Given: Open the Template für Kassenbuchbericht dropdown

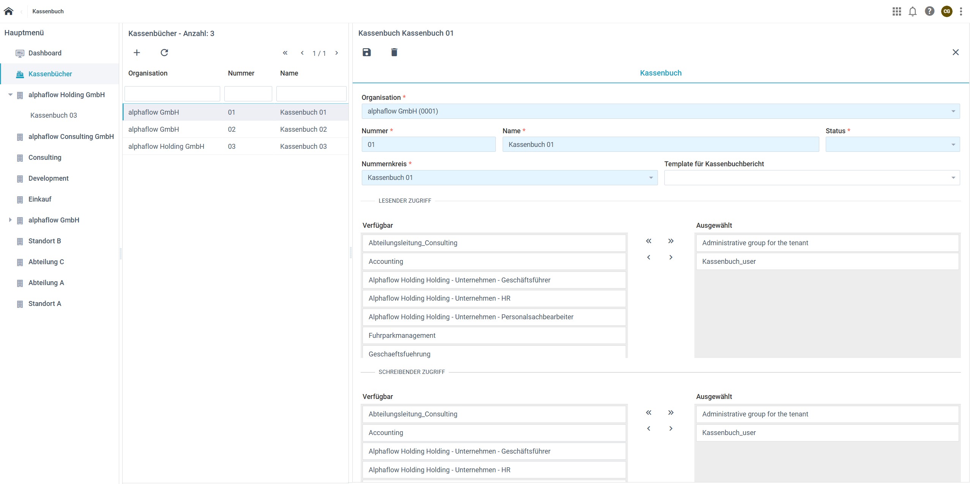Looking at the screenshot, I should pyautogui.click(x=812, y=178).
